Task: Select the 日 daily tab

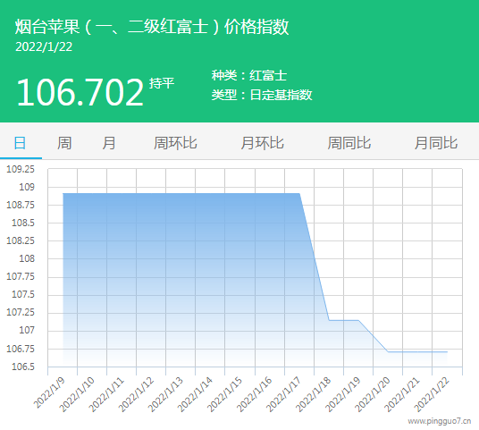Action: pos(21,143)
